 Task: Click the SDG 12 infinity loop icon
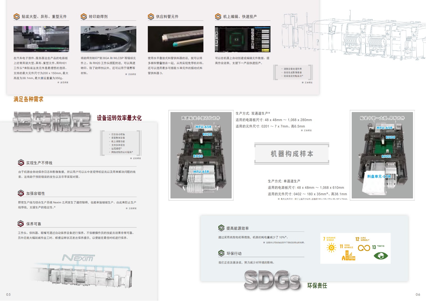point(364,248)
